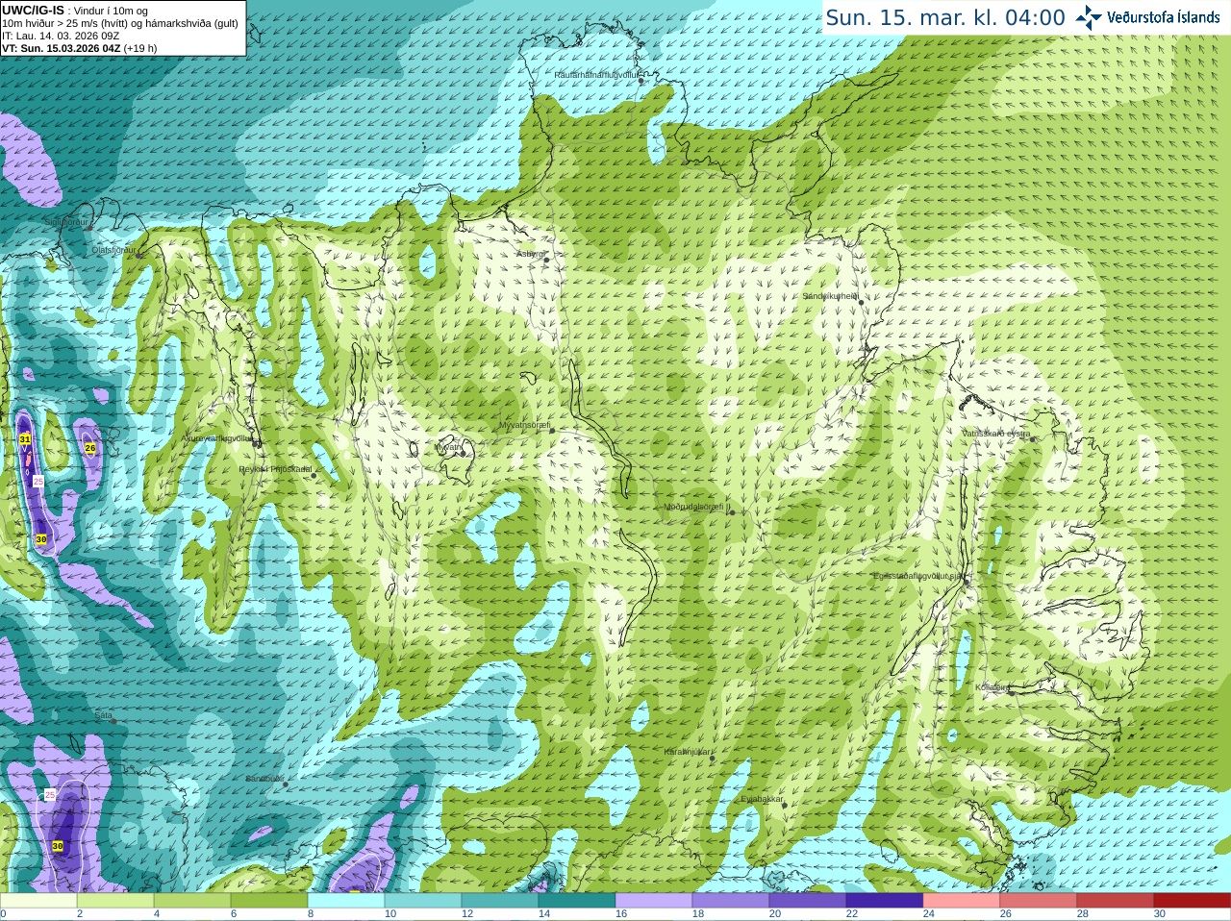The height and width of the screenshot is (921, 1231).
Task: Pick the 8–10 m/s light cyan legend swatch
Action: point(346,901)
